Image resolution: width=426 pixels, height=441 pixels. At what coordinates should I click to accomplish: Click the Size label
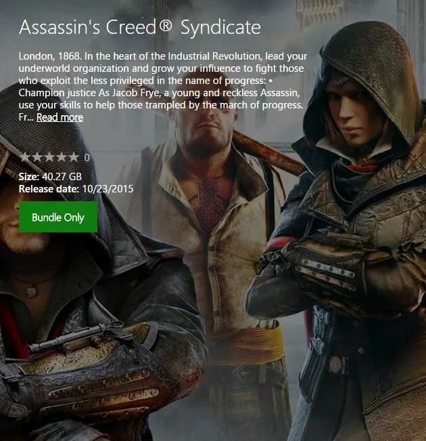click(29, 177)
